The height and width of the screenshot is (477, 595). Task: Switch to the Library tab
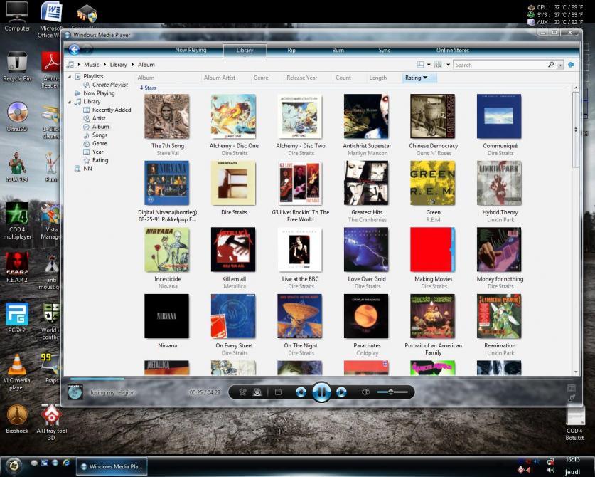pos(245,50)
